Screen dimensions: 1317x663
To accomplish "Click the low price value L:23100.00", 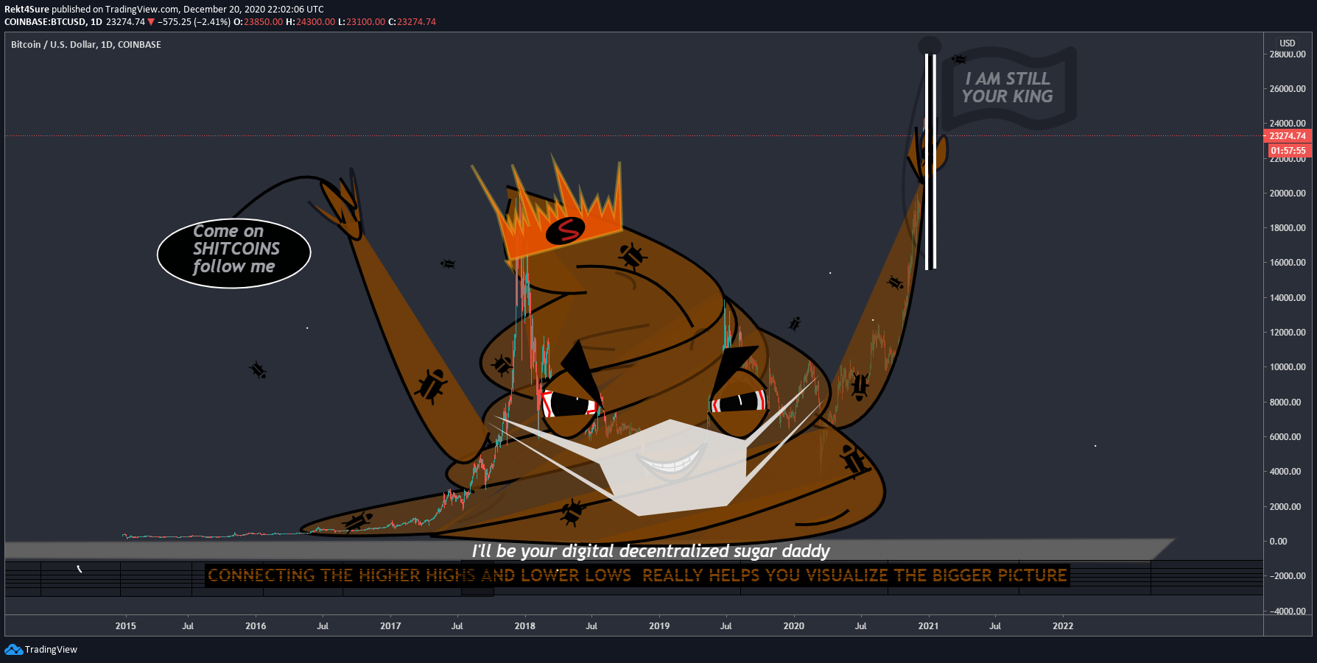I will tap(362, 22).
